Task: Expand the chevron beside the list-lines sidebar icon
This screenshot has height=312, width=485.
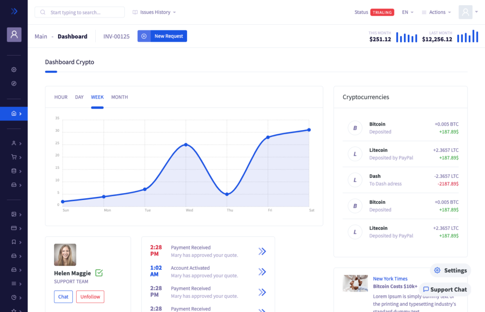Action: (x=20, y=284)
